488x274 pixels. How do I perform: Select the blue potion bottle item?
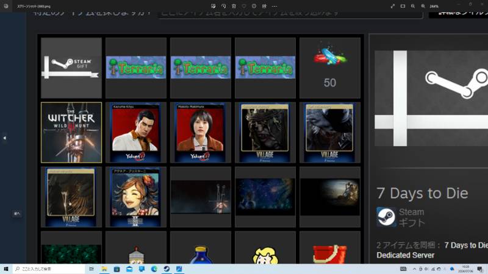[201, 247]
